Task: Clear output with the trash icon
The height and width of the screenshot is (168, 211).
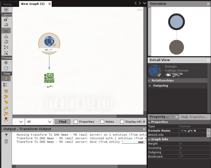Action: tap(6, 141)
